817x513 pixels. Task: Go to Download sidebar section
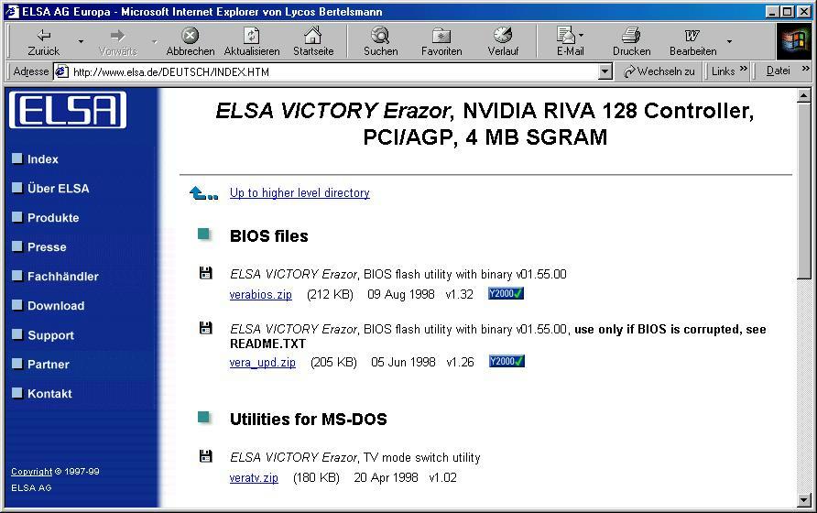pos(56,306)
